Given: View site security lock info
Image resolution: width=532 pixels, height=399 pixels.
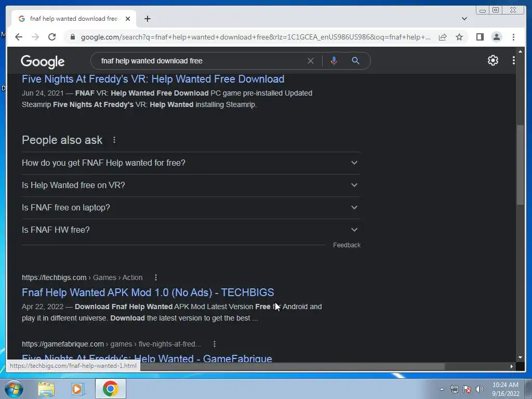Looking at the screenshot, I should click(x=72, y=37).
